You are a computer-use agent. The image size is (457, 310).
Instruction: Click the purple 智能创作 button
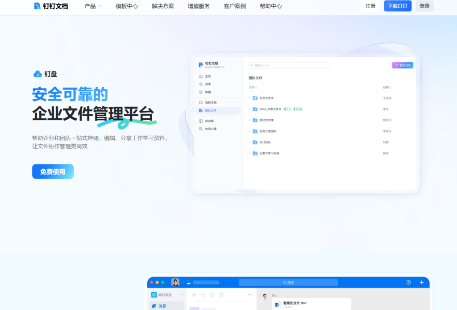[x=403, y=65]
